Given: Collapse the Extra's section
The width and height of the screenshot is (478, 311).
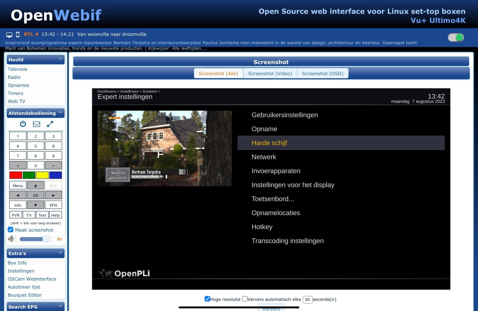Looking at the screenshot, I should click(61, 253).
